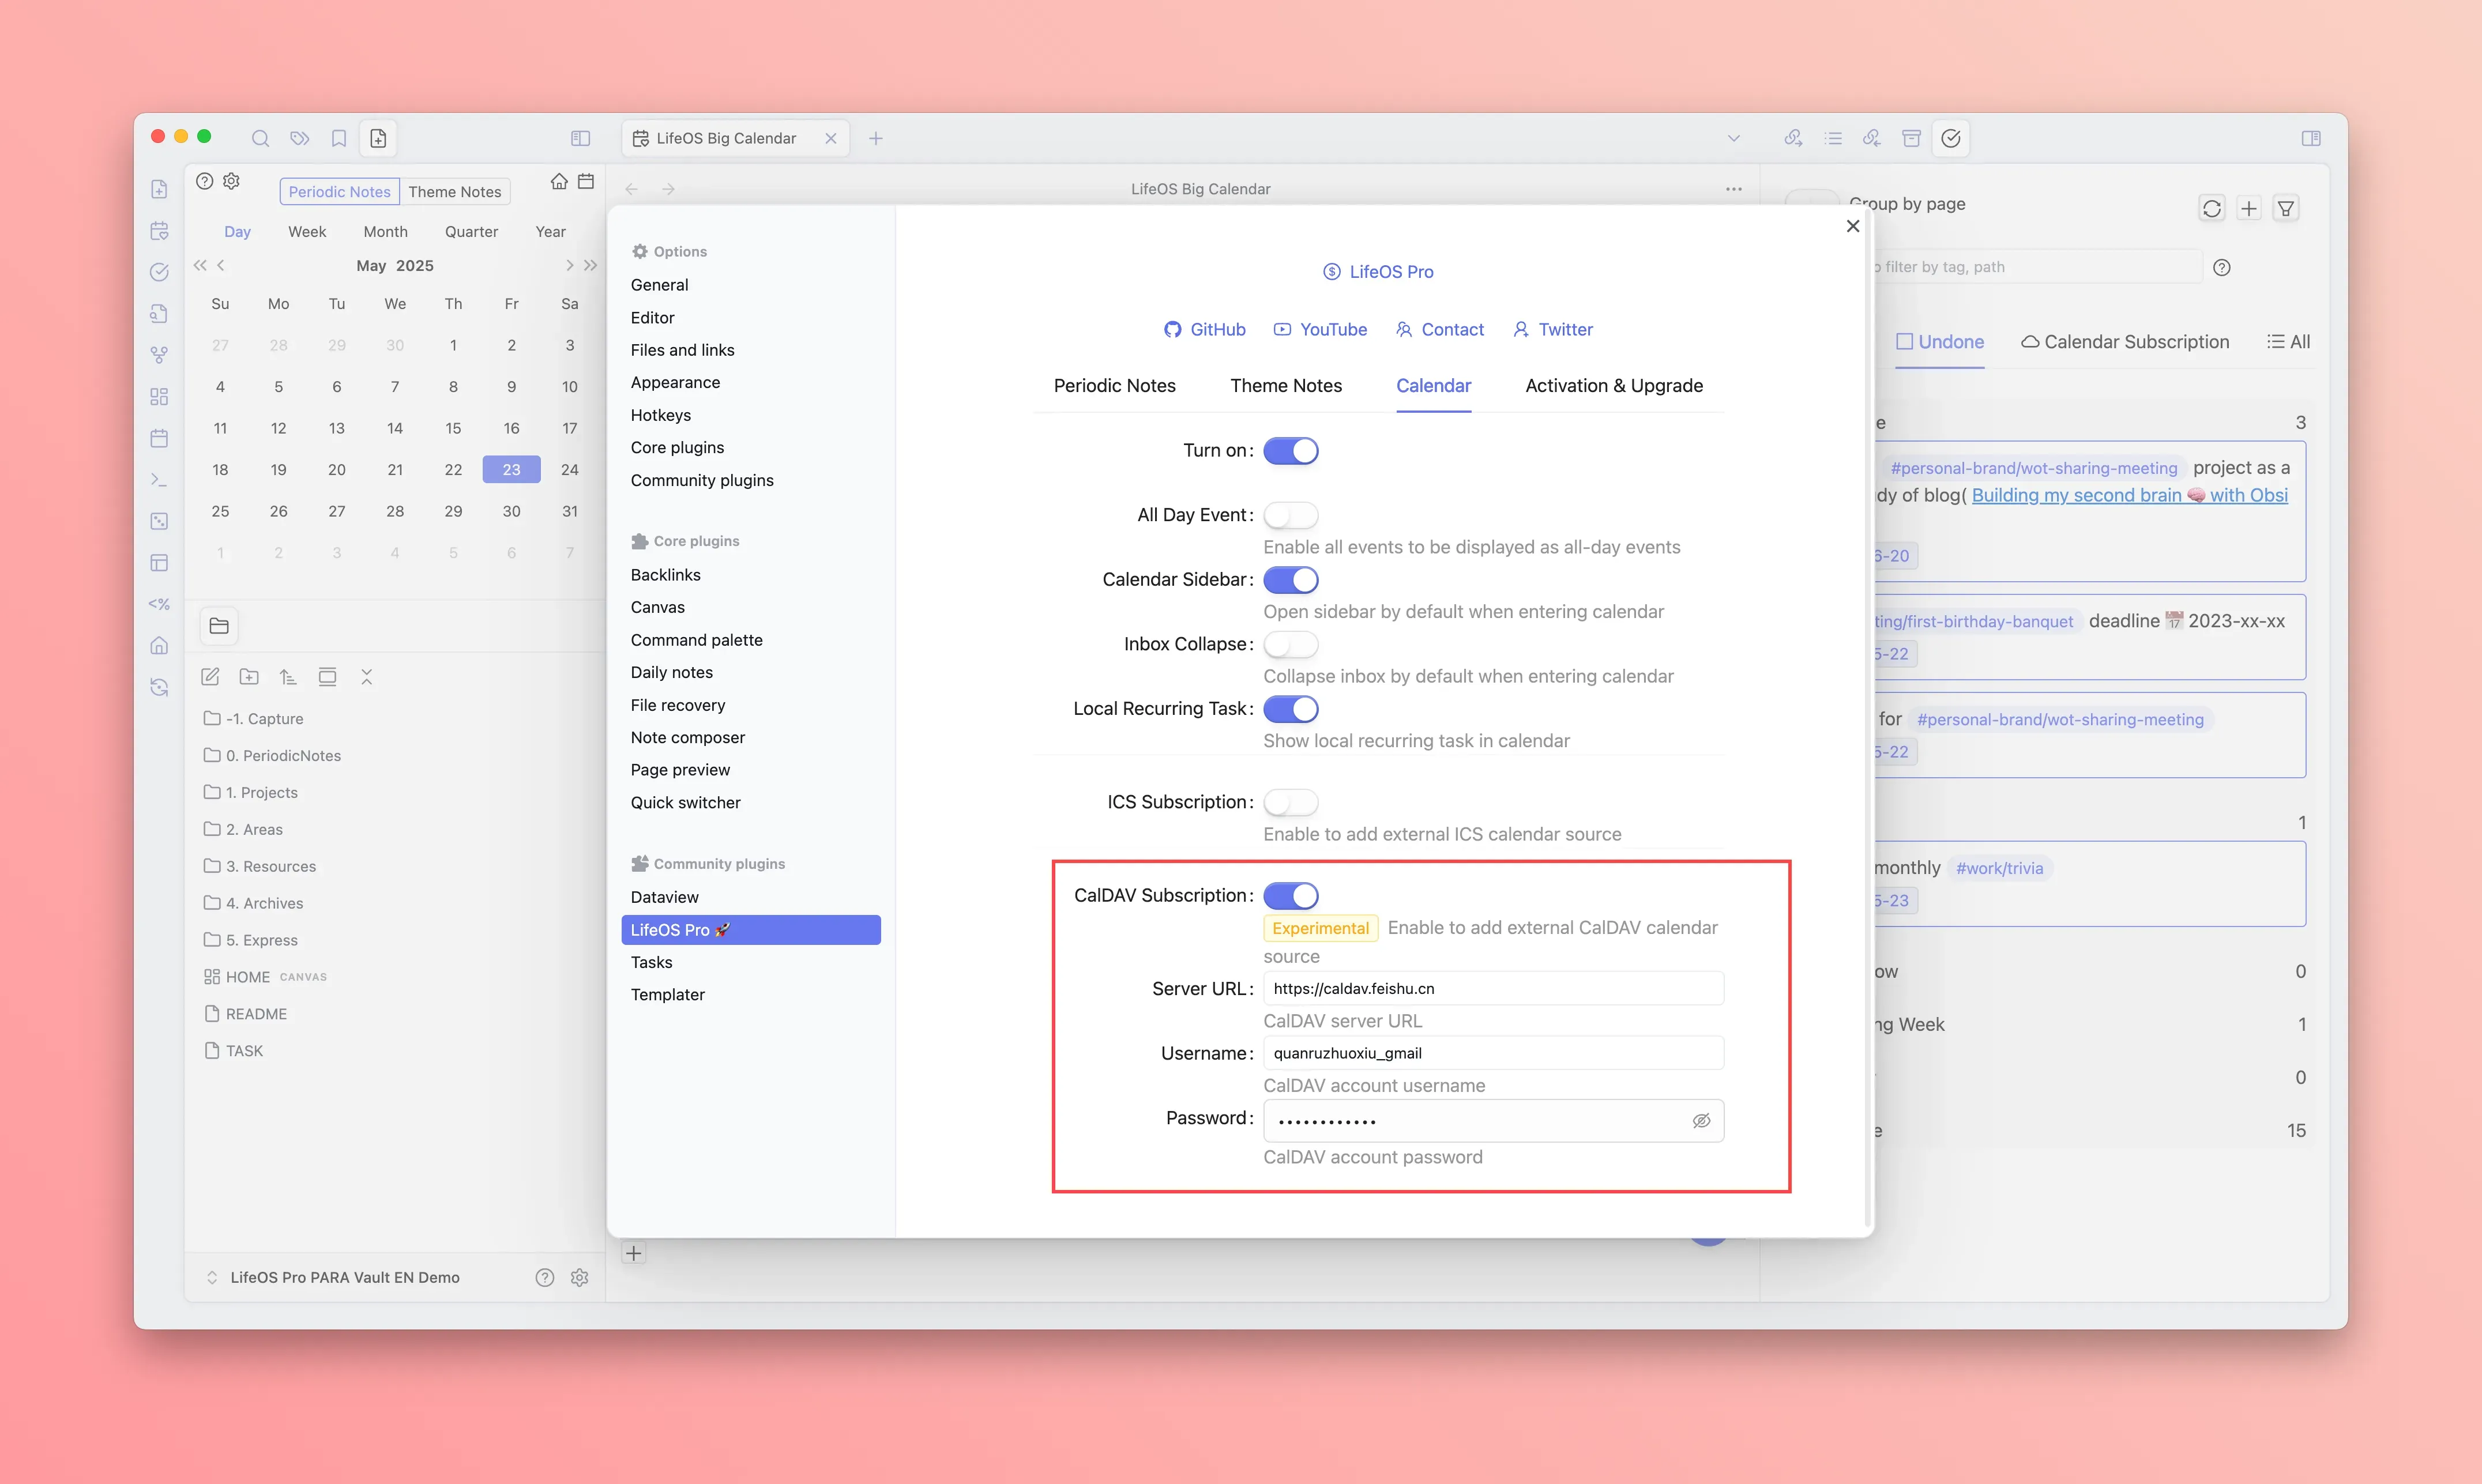Image resolution: width=2482 pixels, height=1484 pixels.
Task: Open the vault switcher LifeOS Pro PARA Vault
Action: pyautogui.click(x=344, y=1277)
